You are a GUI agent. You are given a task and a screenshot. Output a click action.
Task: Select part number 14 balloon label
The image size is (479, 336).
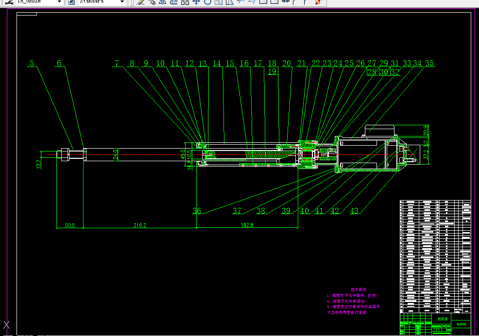(x=217, y=63)
